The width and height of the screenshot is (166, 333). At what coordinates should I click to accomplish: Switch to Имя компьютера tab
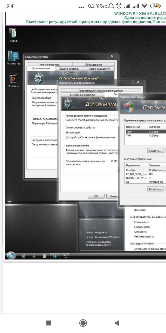(49, 65)
